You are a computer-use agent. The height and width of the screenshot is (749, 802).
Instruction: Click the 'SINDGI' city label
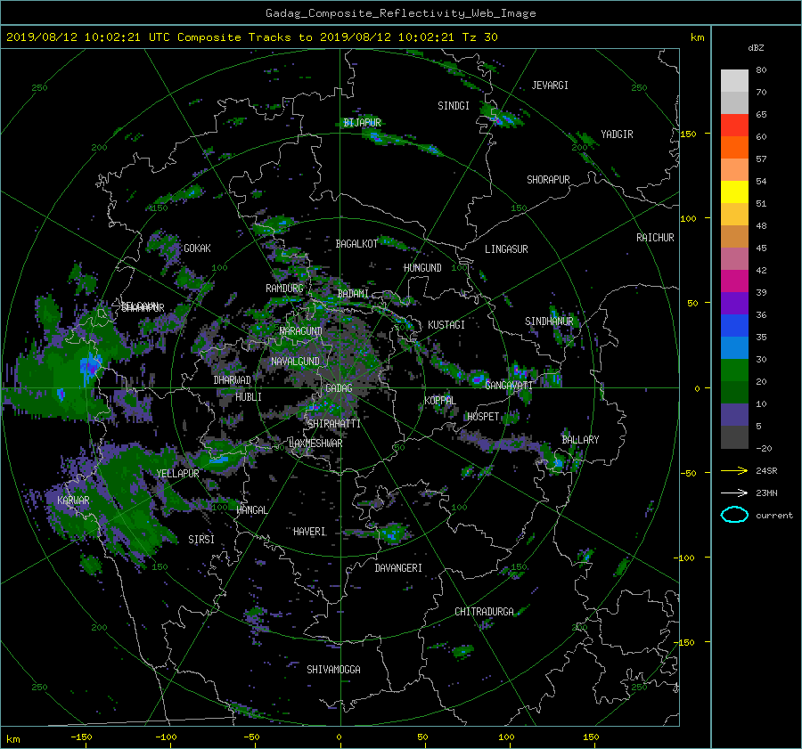454,106
